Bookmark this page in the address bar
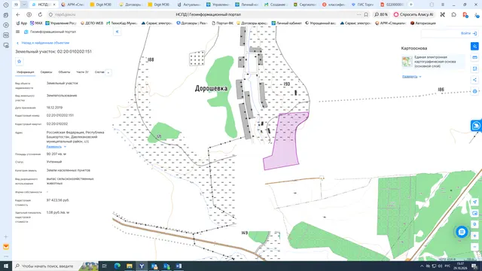 [x=366, y=14]
